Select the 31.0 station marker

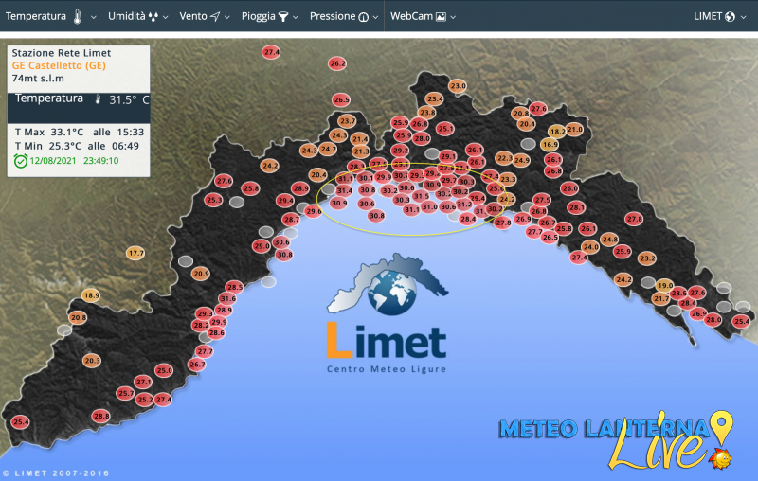[x=429, y=206]
